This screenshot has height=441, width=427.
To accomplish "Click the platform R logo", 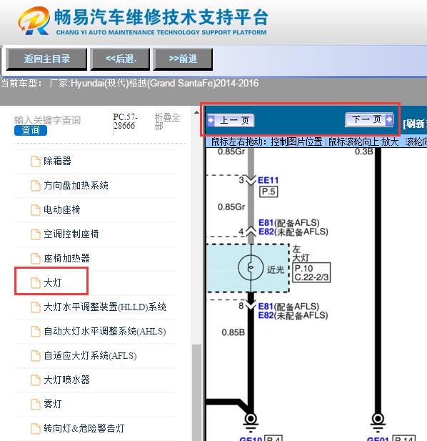I will (34, 21).
